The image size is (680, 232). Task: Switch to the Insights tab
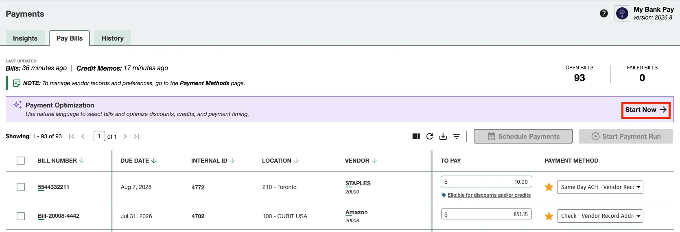tap(25, 38)
